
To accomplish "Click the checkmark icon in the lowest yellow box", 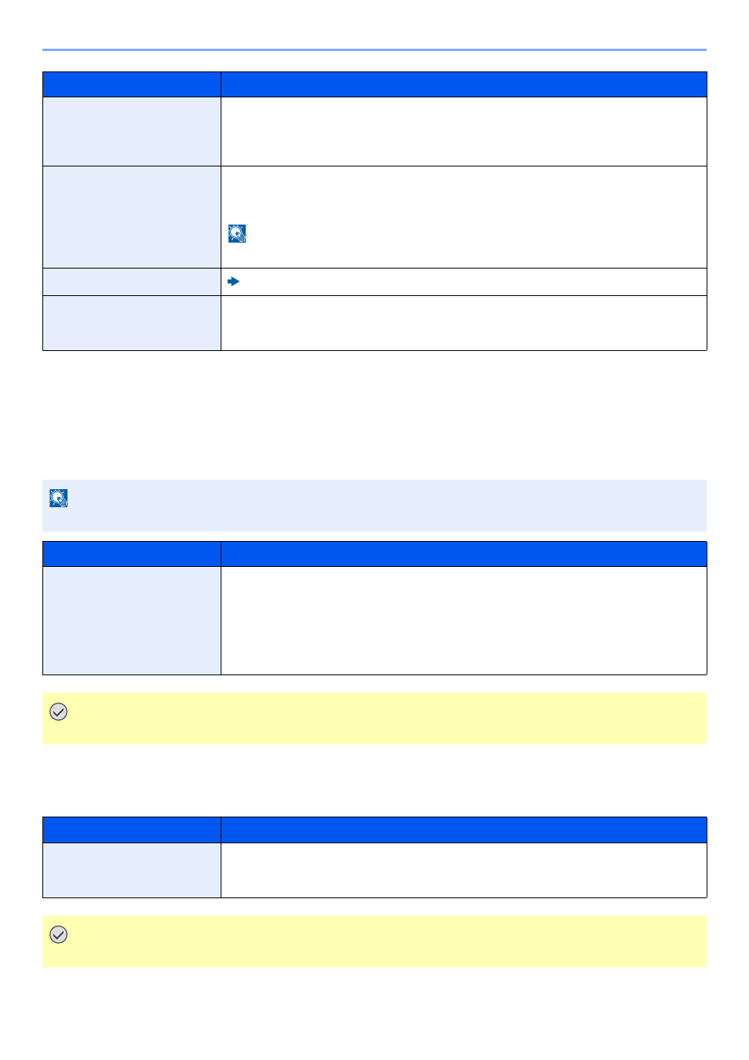I will pos(59,934).
